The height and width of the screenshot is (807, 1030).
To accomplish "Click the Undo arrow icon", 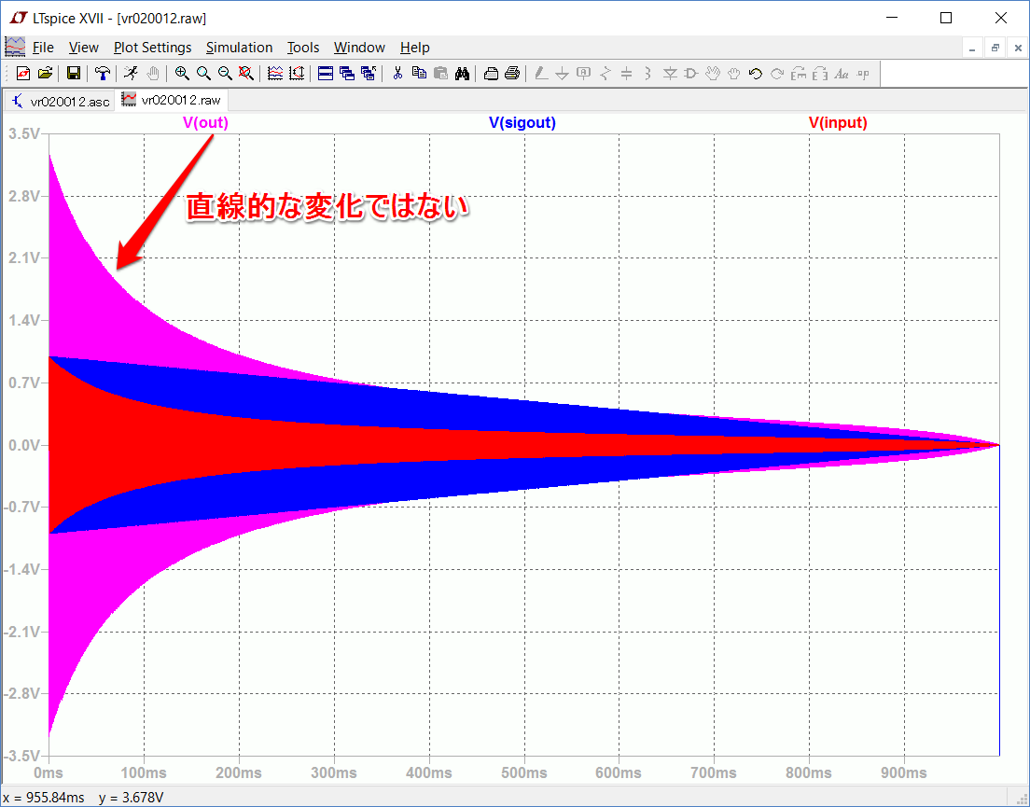I will (755, 73).
